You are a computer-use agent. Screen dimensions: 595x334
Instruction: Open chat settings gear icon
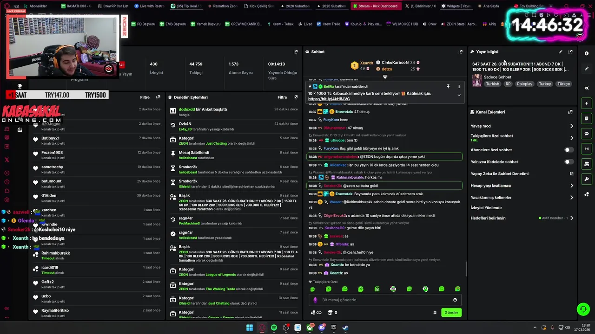coord(435,313)
